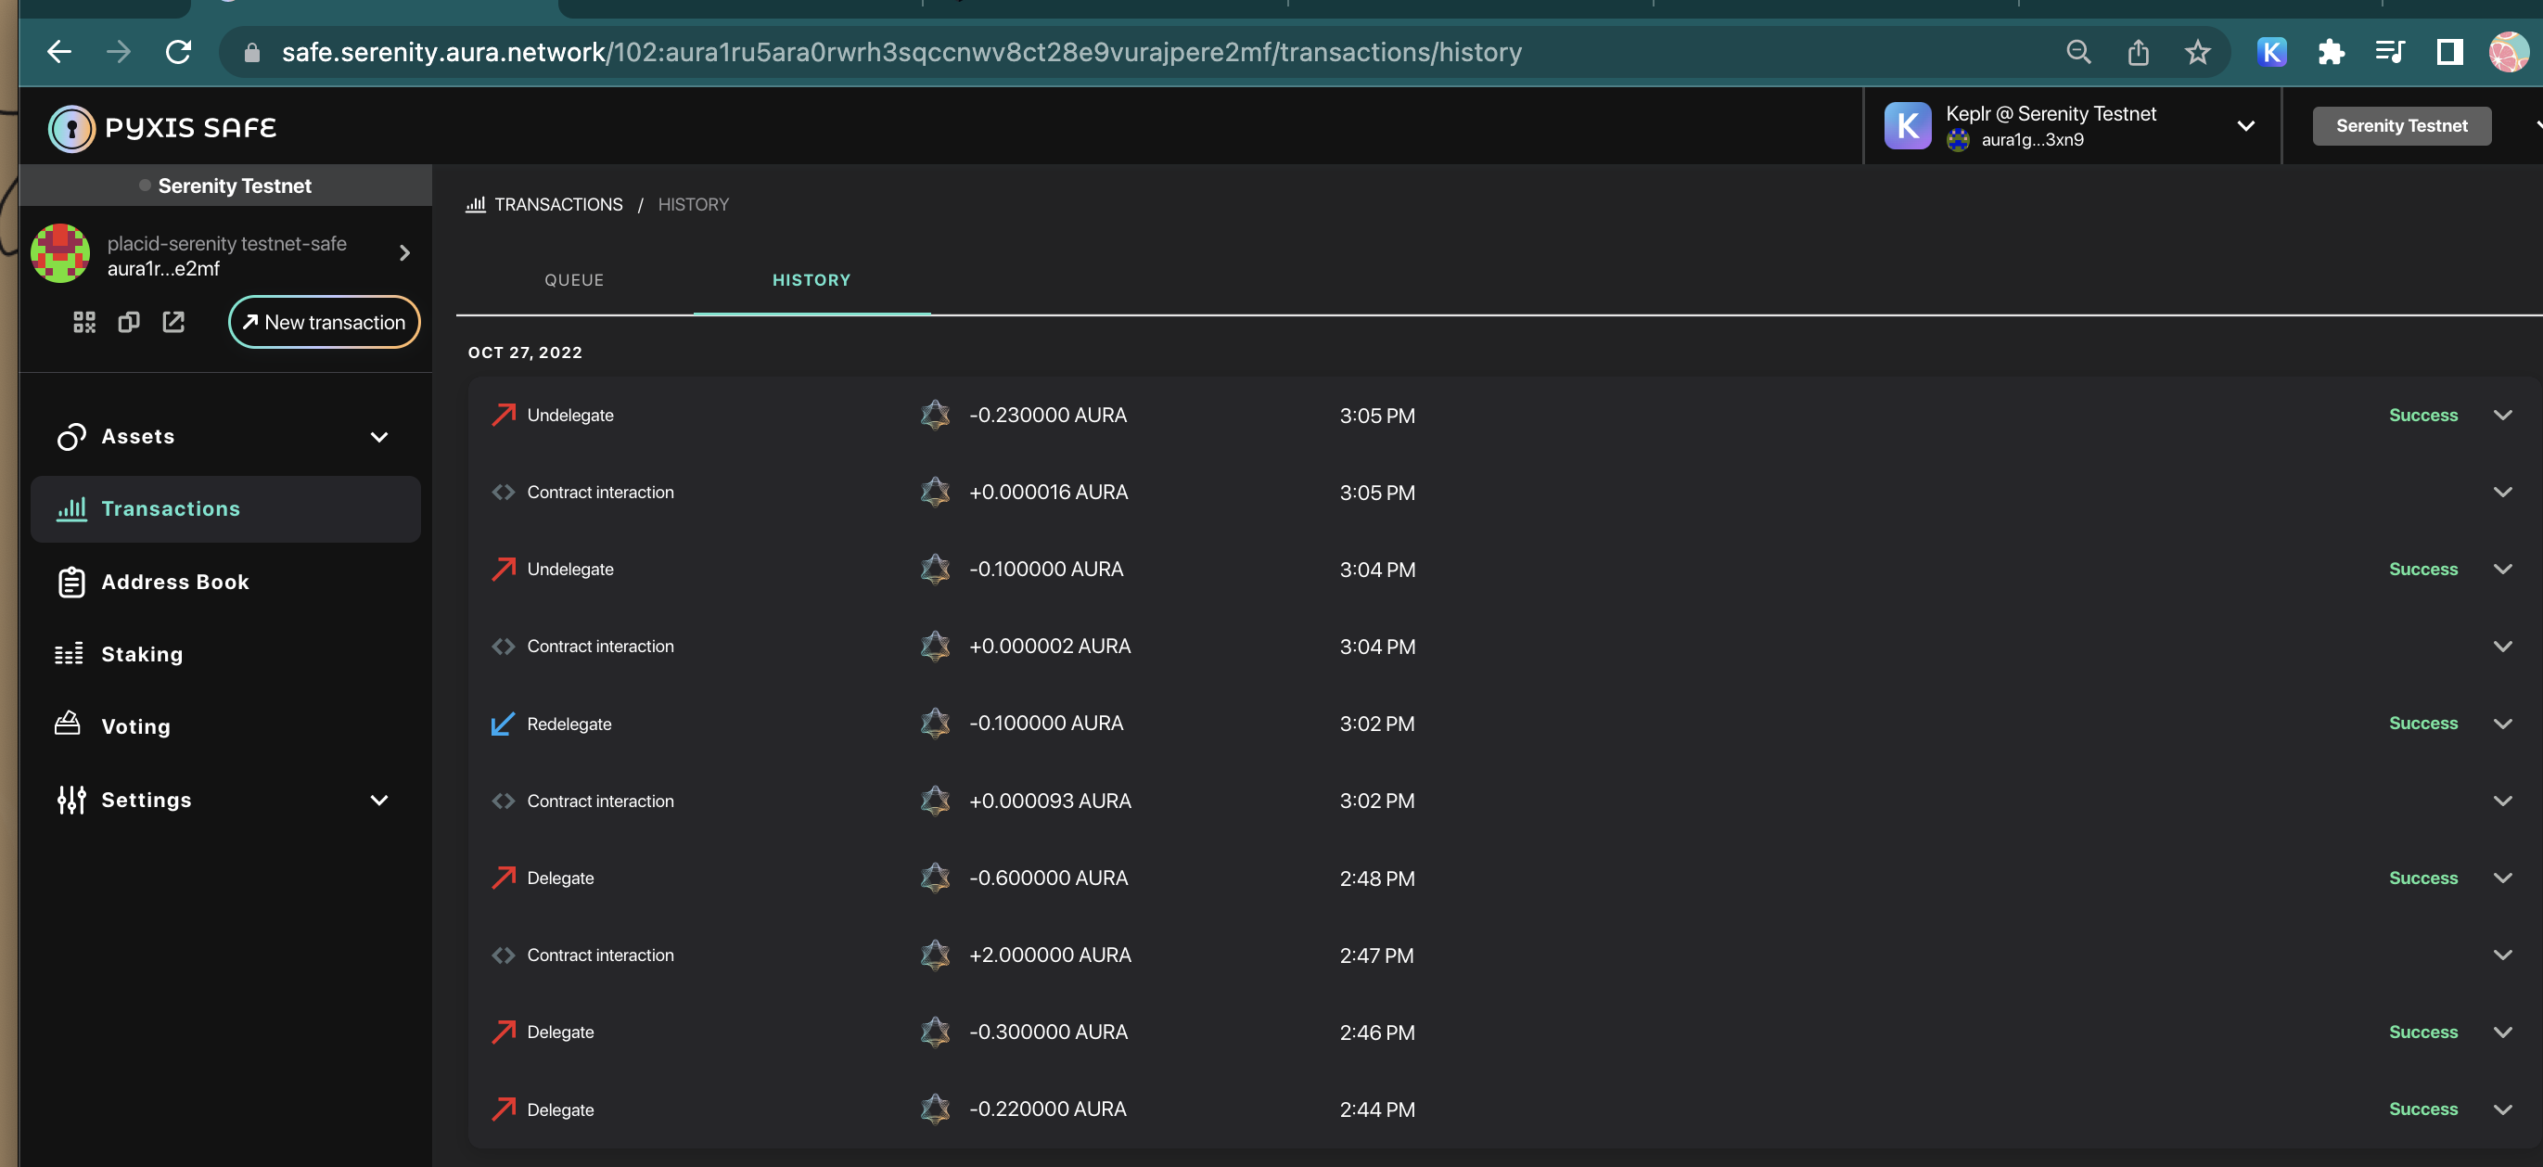Viewport: 2543px width, 1167px height.
Task: Click the Keplr wallet icon
Action: 1907,125
